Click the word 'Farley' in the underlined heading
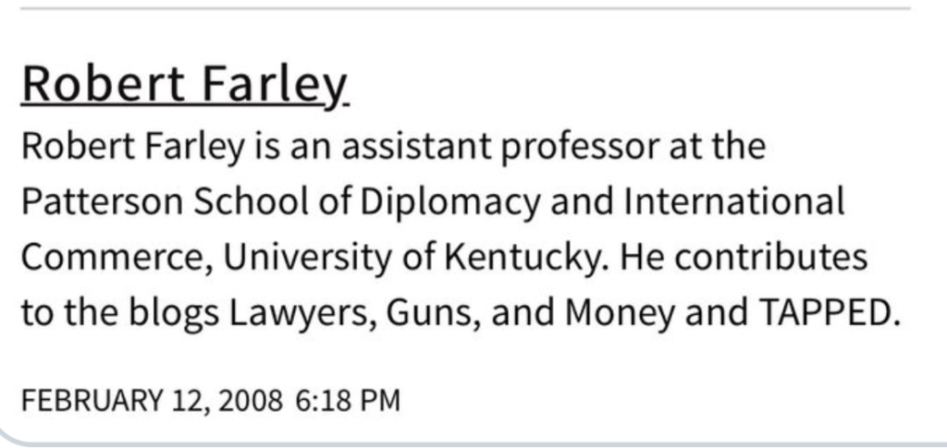This screenshot has height=448, width=947. pos(275,87)
